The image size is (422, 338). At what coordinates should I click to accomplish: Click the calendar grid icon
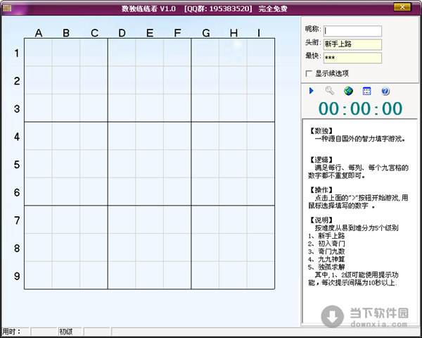(366, 91)
